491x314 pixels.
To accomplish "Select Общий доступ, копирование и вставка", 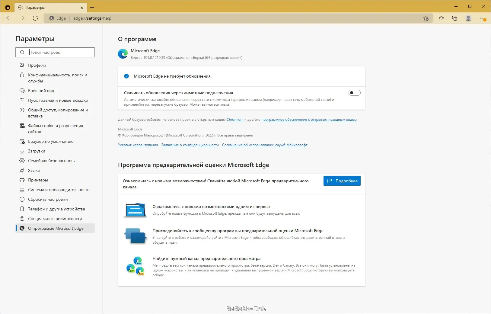I will click(x=55, y=113).
